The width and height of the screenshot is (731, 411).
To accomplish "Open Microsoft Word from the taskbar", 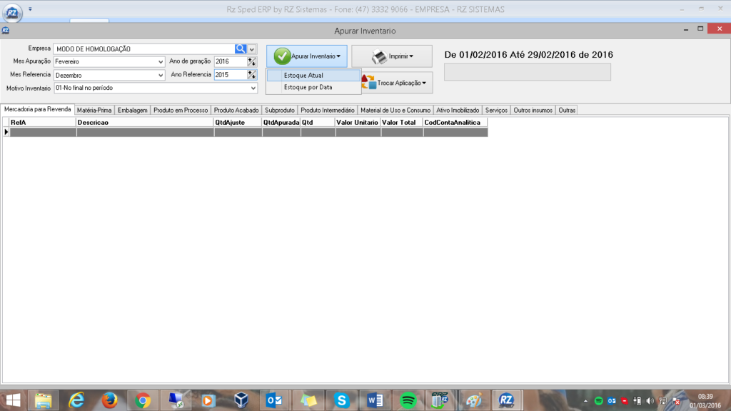I will pos(375,400).
